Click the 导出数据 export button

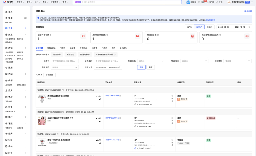[x=49, y=75]
